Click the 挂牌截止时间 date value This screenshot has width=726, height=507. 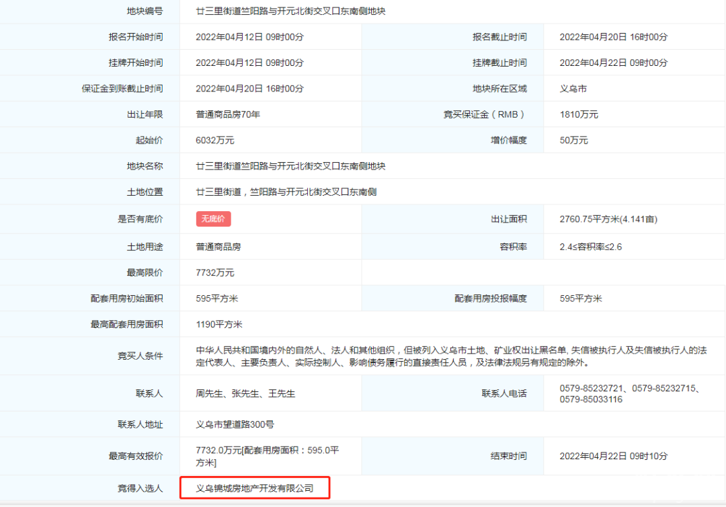(x=613, y=63)
